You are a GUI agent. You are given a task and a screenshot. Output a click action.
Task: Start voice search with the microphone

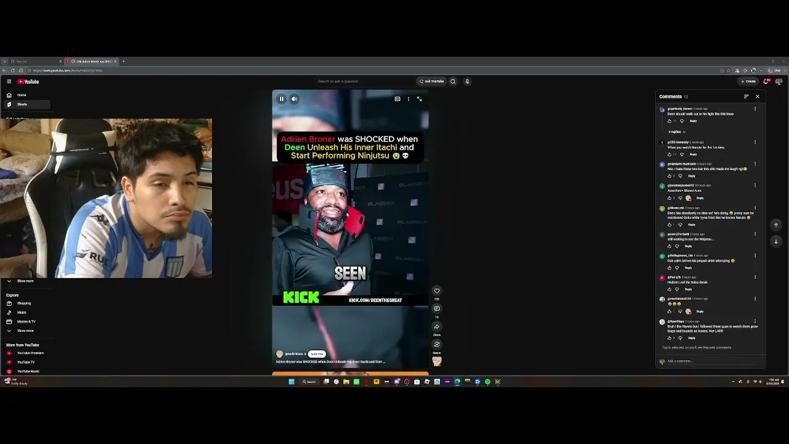coord(467,81)
